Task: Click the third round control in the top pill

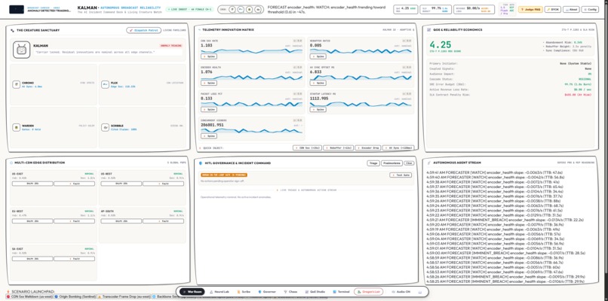Action: (x=250, y=9)
